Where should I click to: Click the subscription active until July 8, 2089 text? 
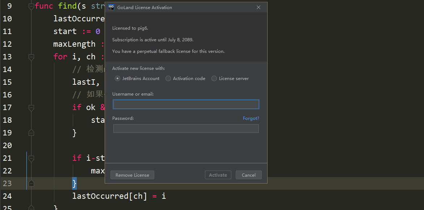pos(153,40)
